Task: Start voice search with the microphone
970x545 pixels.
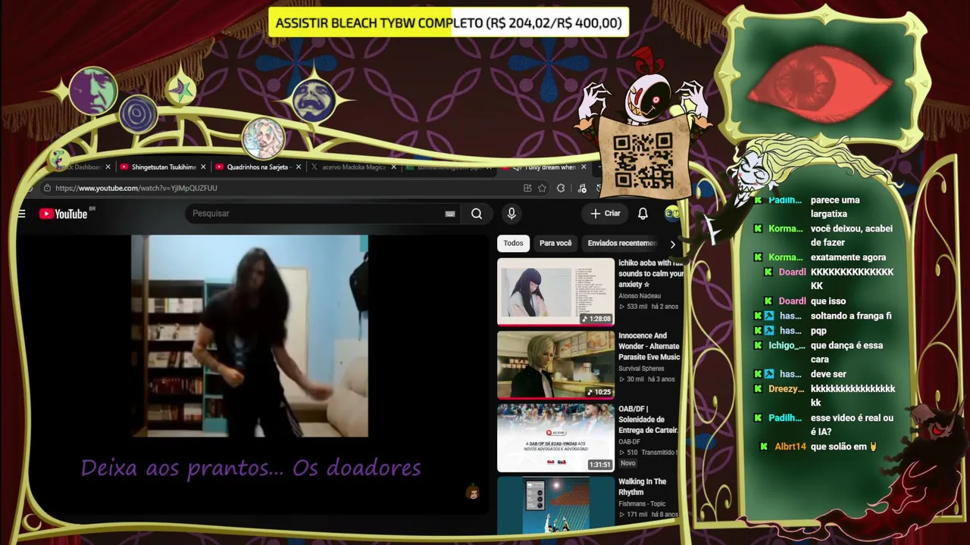Action: pyautogui.click(x=512, y=213)
